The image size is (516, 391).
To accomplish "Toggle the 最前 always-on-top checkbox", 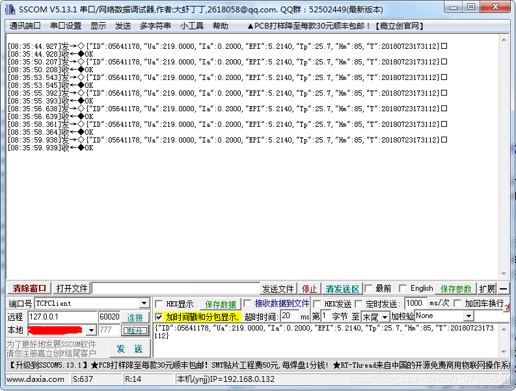I will pos(368,289).
